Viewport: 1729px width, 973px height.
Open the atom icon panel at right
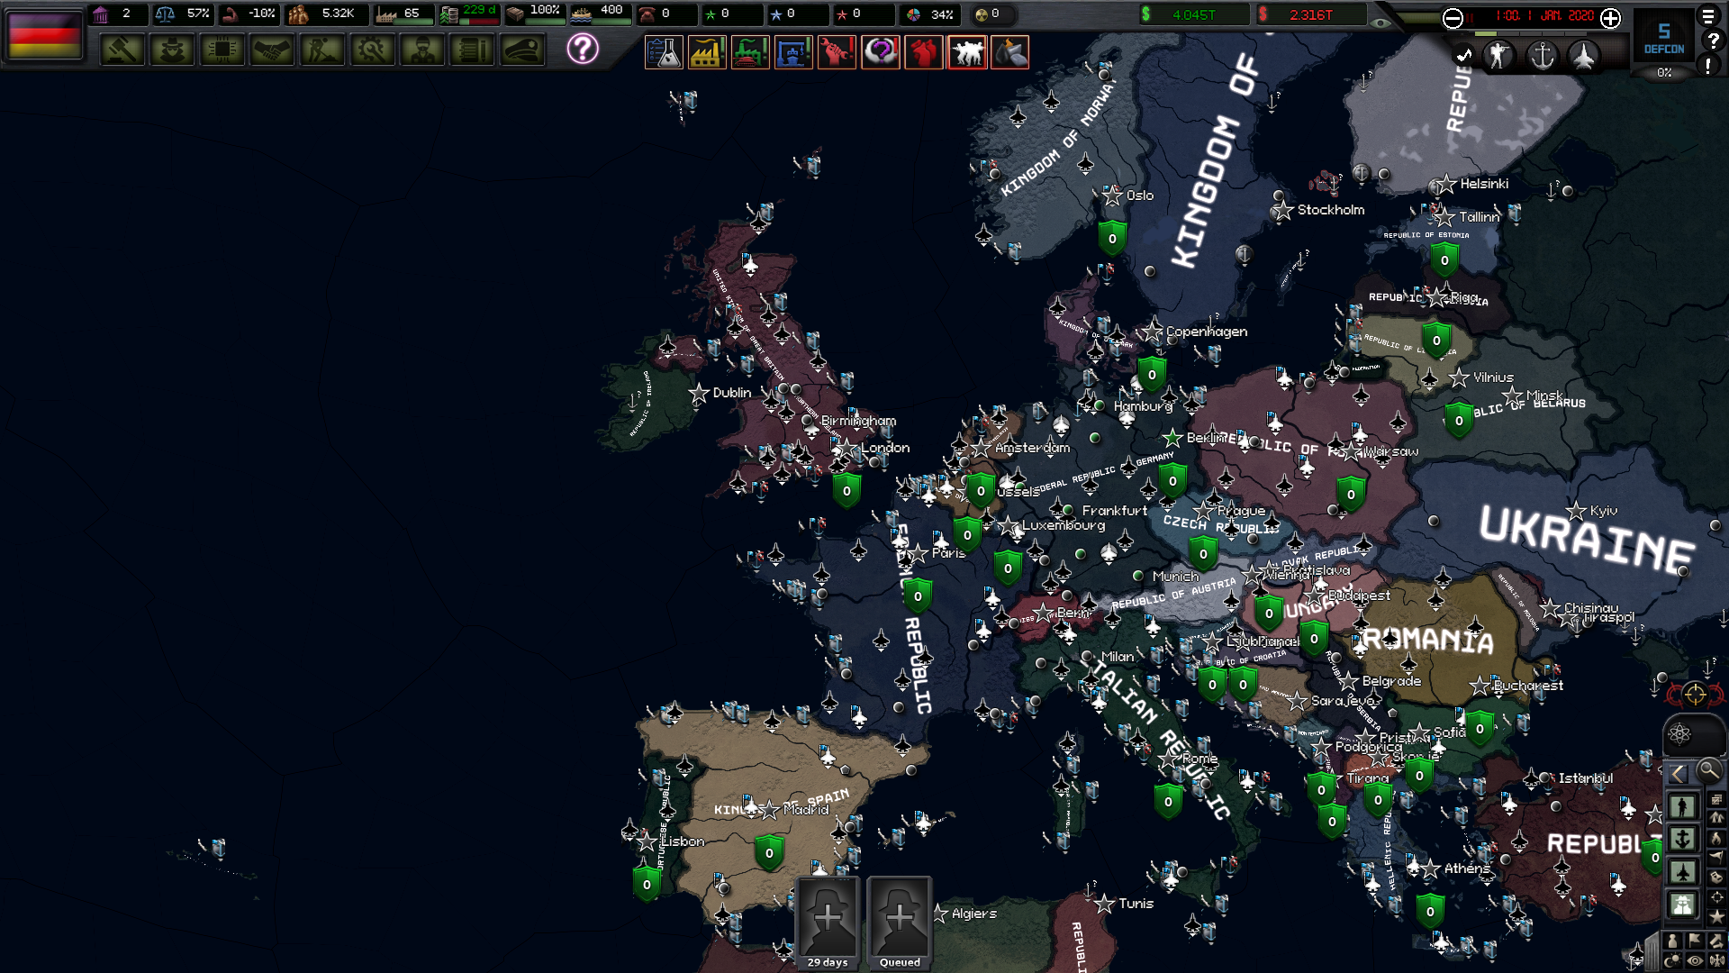[1679, 734]
